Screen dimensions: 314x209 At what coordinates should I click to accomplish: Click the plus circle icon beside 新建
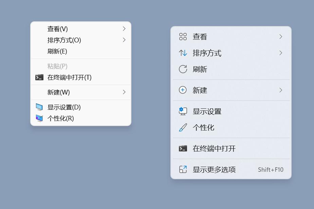[183, 90]
